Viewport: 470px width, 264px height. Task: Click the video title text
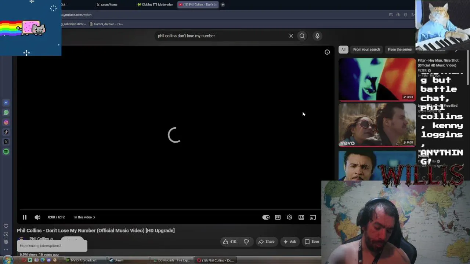pos(96,231)
